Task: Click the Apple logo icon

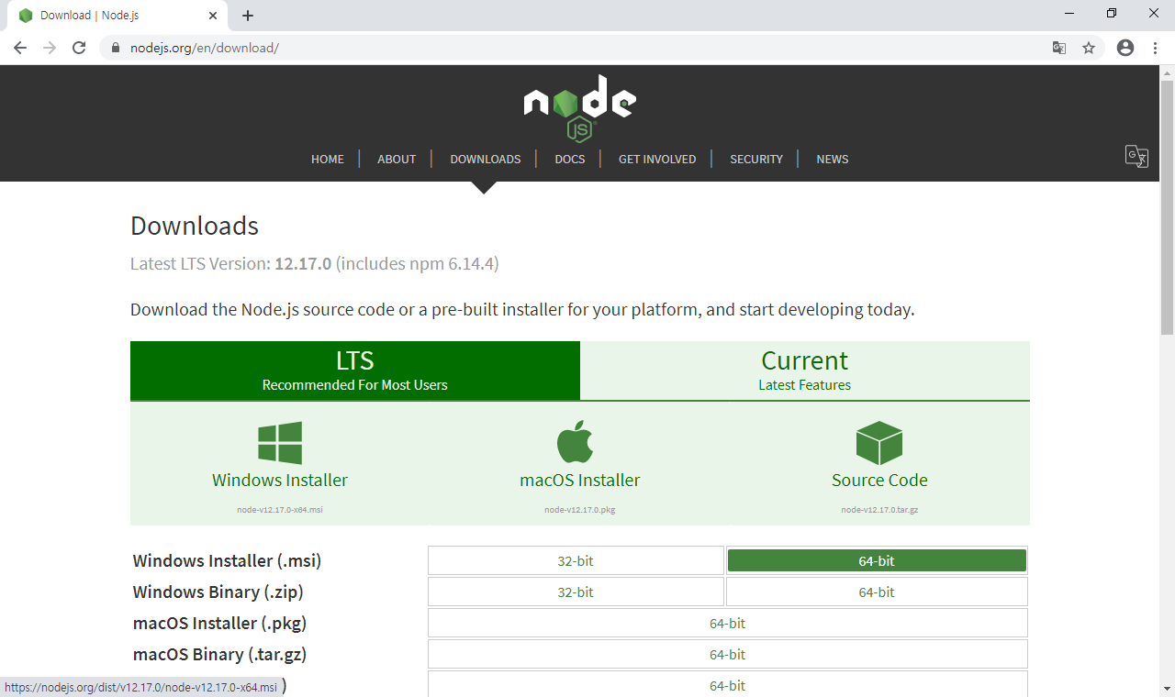Action: (x=576, y=441)
